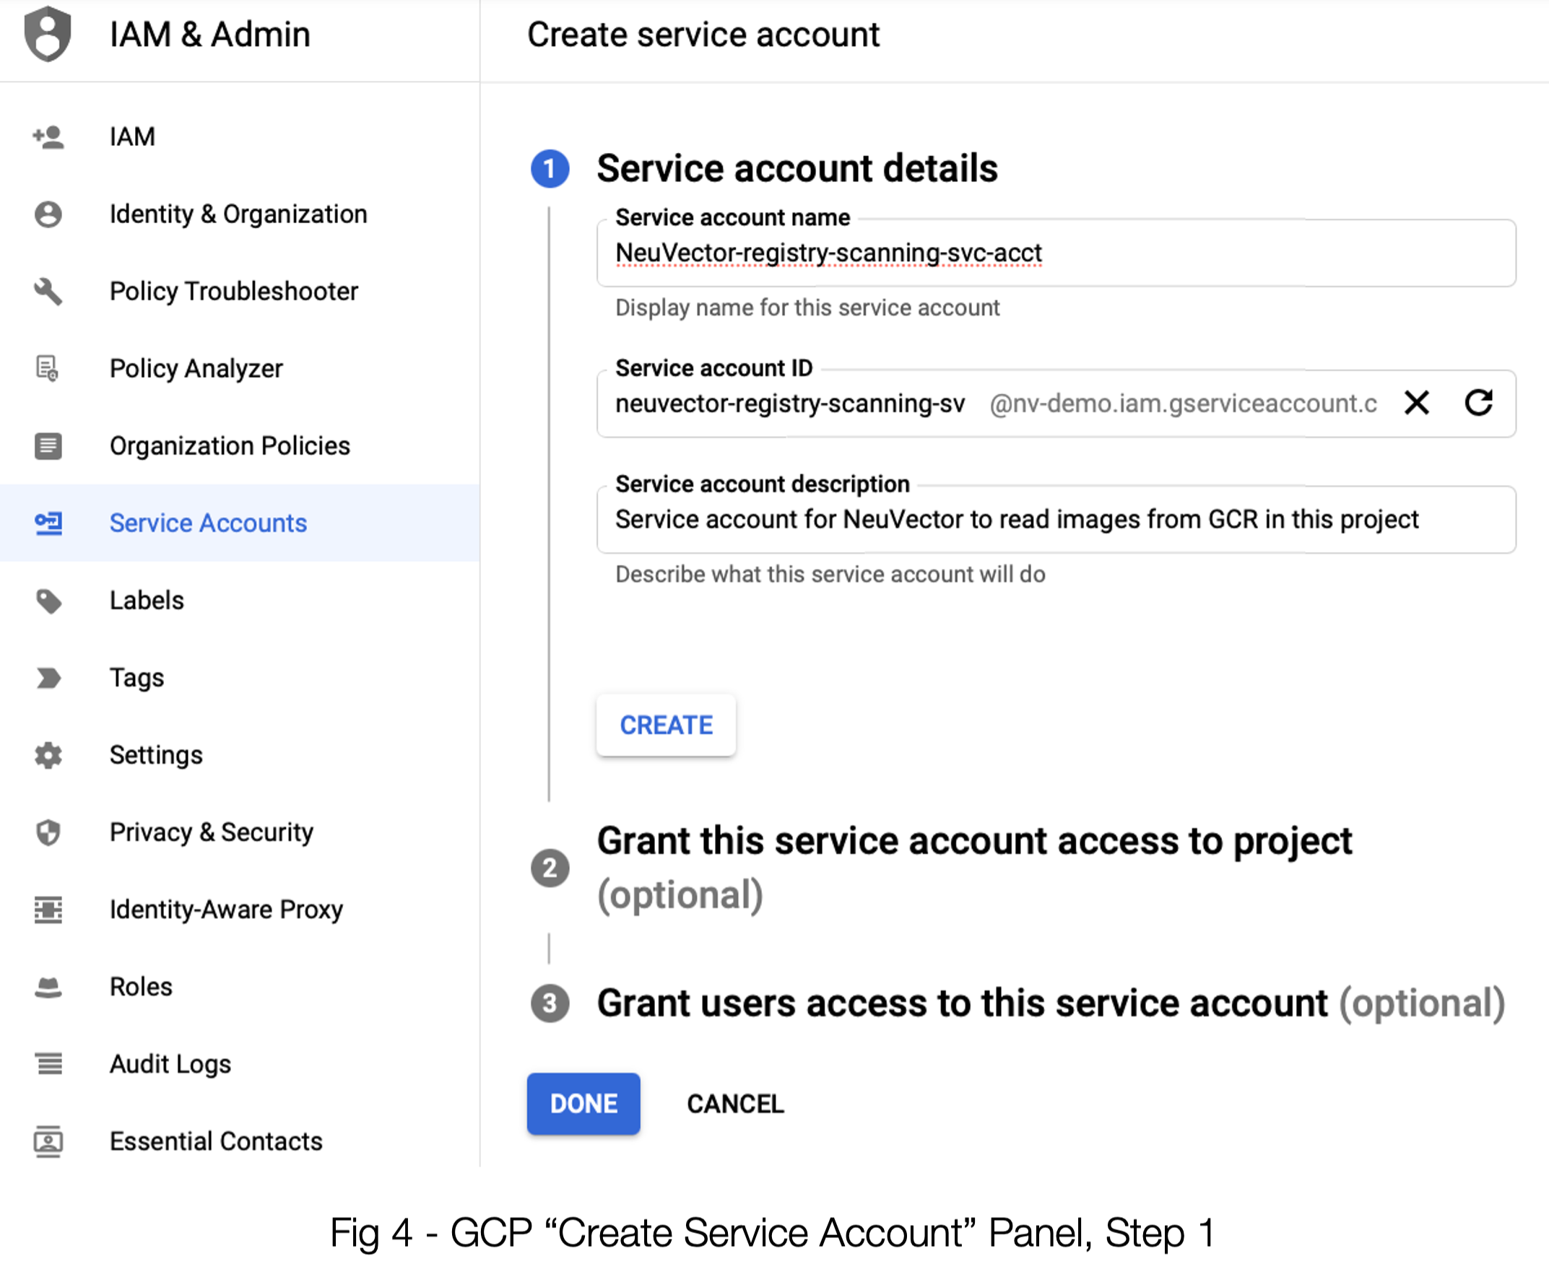Clear the service account ID with X
This screenshot has width=1549, height=1277.
tap(1417, 403)
